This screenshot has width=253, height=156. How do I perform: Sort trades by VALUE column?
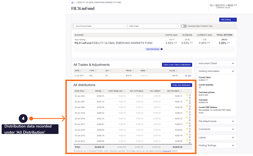click(173, 71)
